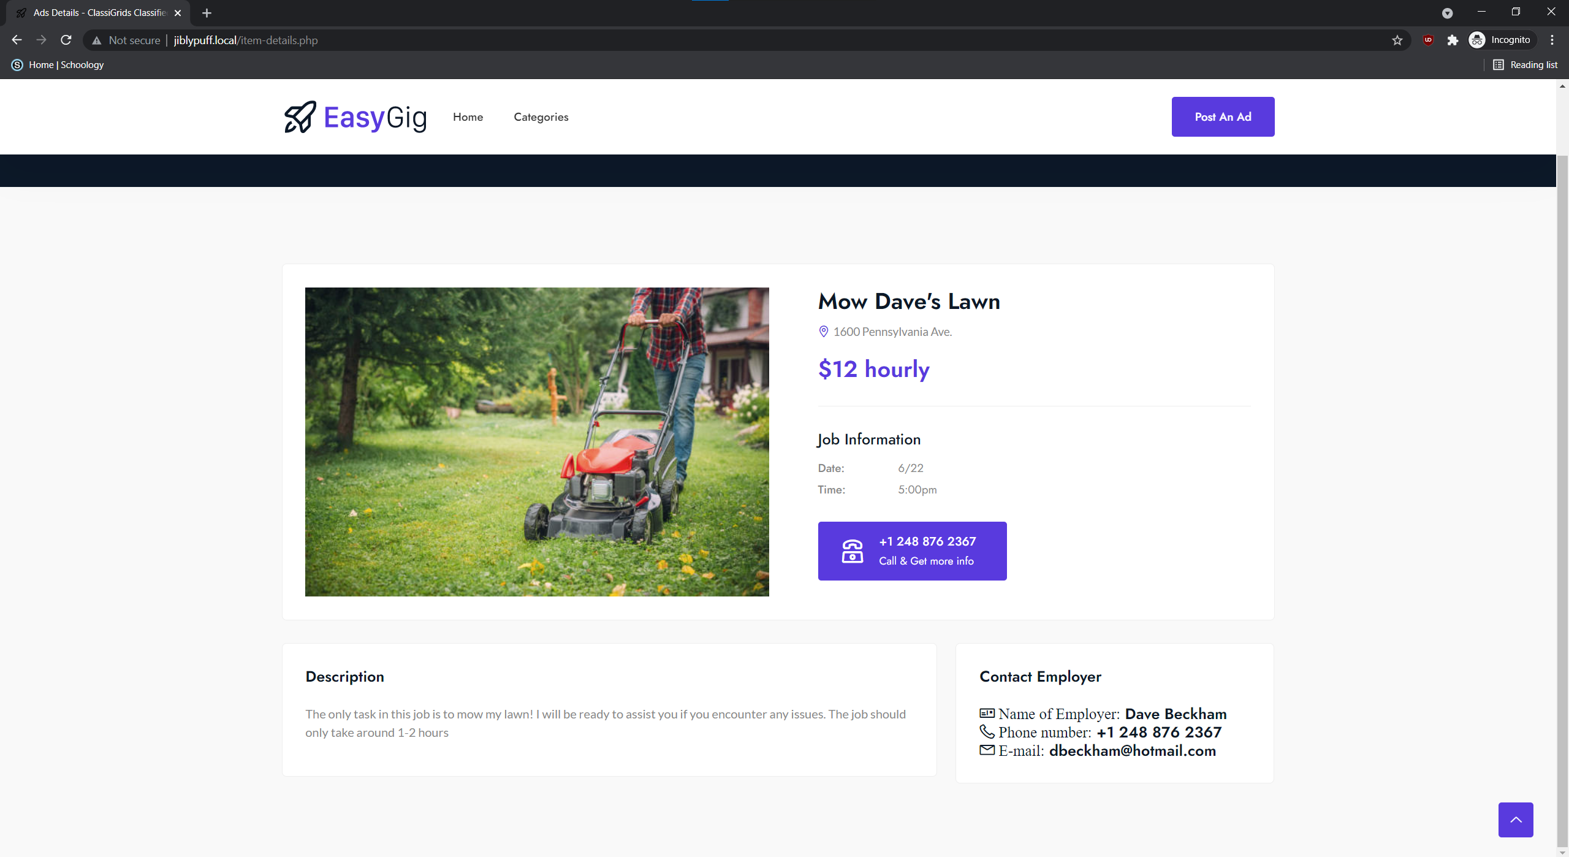This screenshot has width=1569, height=857.
Task: Click the lawn mower listing image
Action: (537, 441)
